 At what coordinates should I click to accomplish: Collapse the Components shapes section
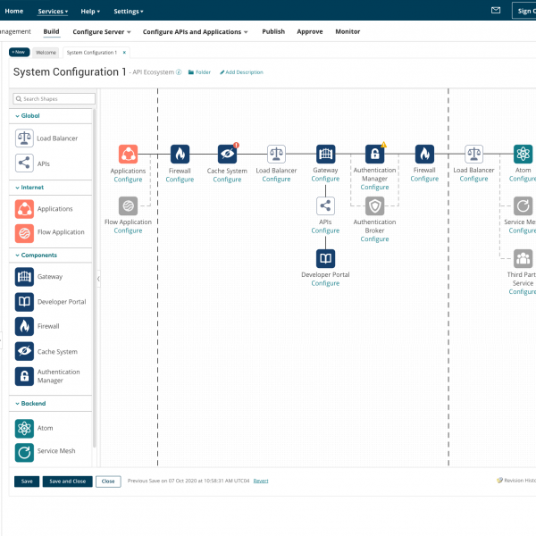36,255
